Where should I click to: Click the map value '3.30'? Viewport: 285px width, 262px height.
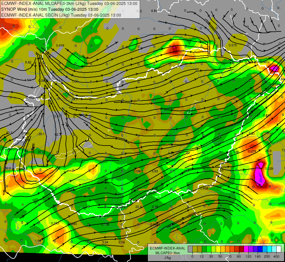236,152
